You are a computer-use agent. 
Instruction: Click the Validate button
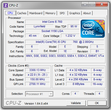[76, 103]
